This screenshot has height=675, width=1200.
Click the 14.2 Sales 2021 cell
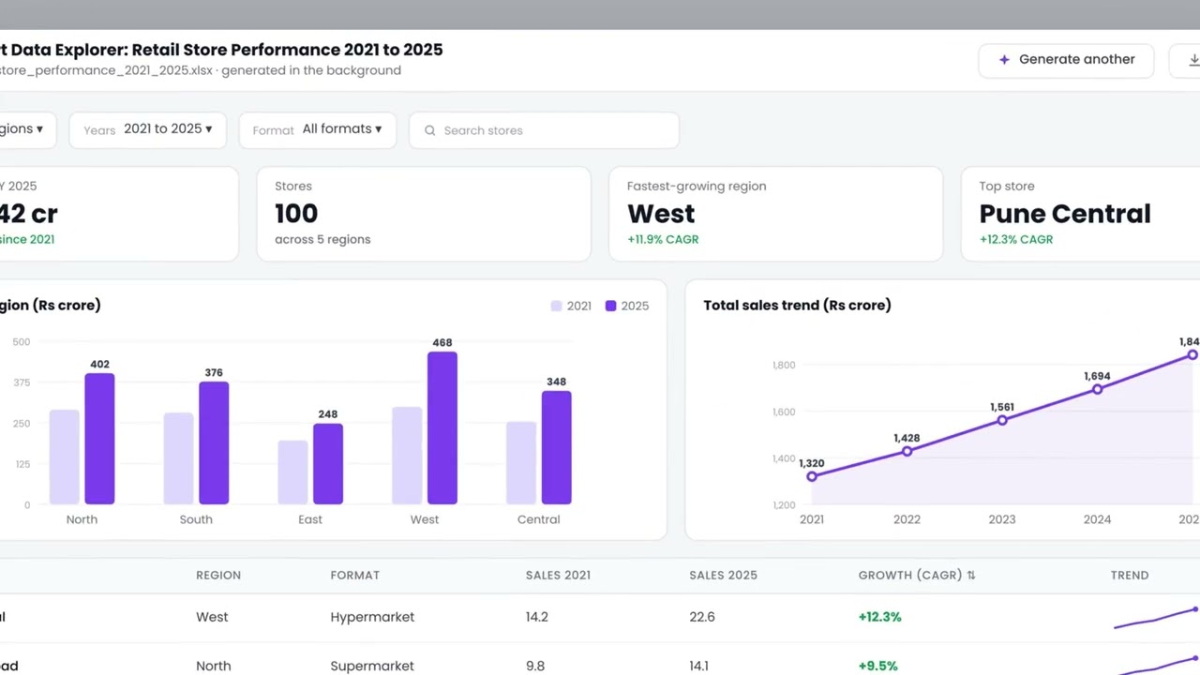536,617
